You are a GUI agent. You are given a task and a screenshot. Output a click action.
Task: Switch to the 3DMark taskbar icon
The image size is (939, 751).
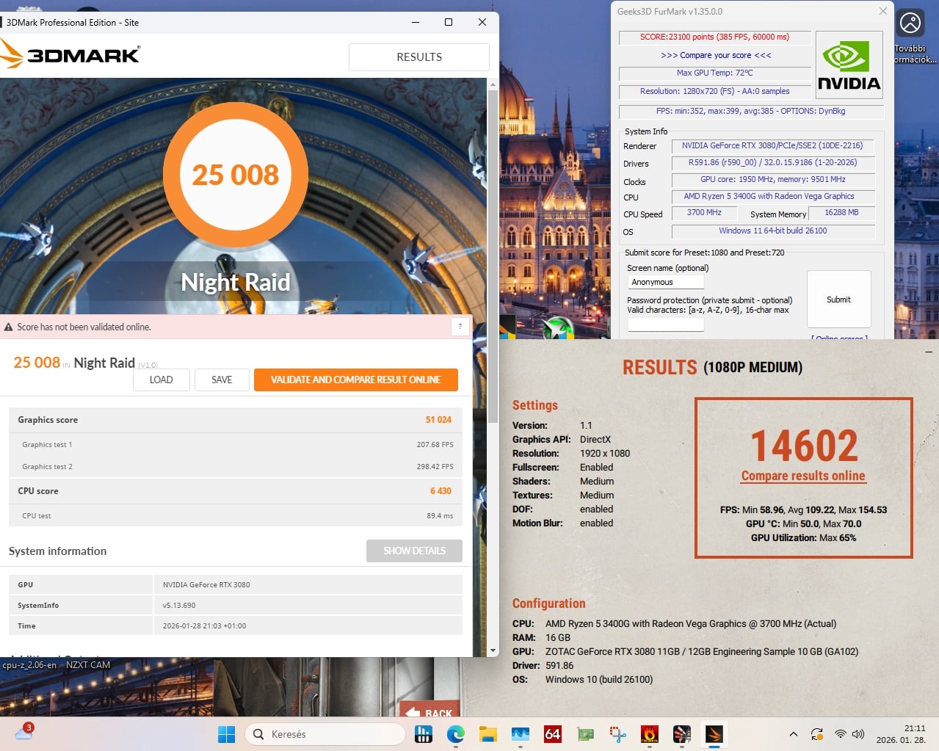tap(714, 734)
